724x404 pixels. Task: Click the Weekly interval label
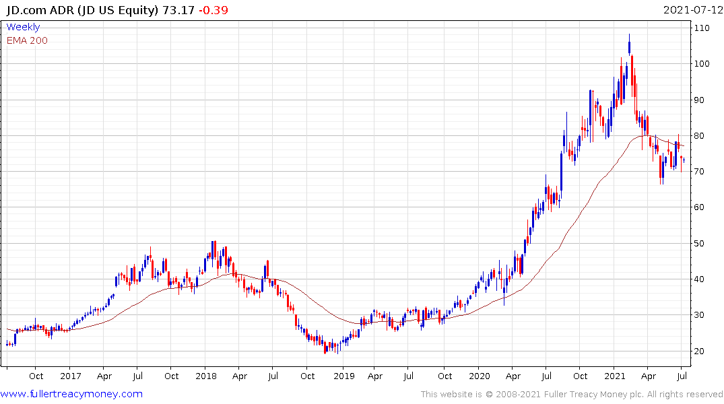23,27
